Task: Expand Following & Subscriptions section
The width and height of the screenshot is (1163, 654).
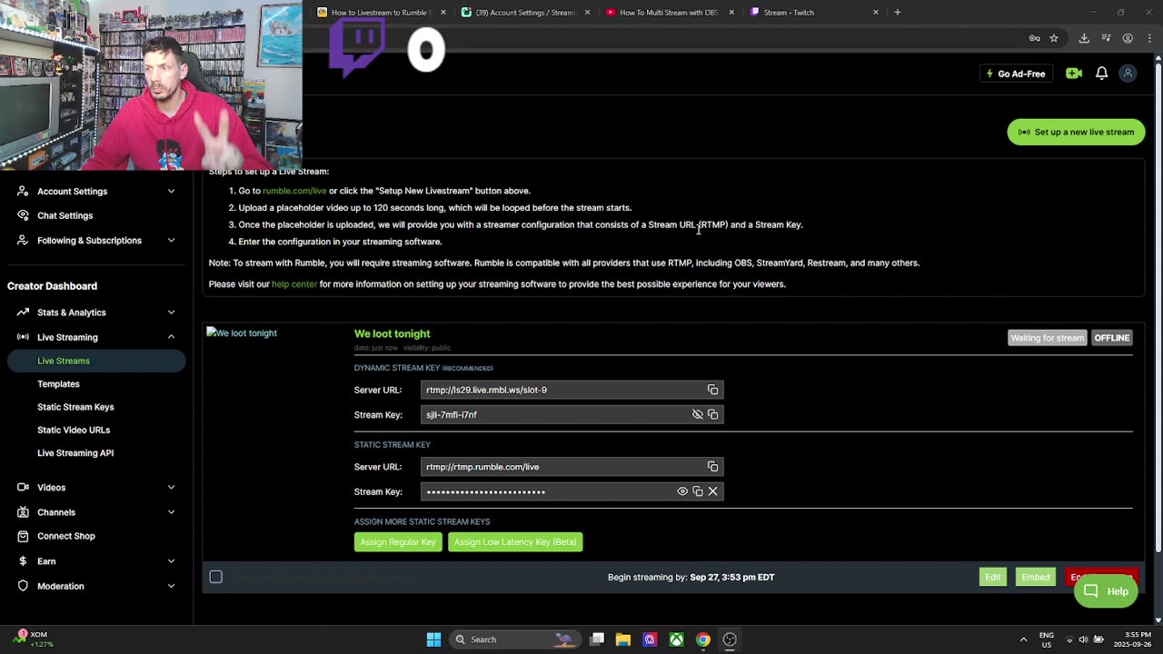Action: pyautogui.click(x=95, y=241)
